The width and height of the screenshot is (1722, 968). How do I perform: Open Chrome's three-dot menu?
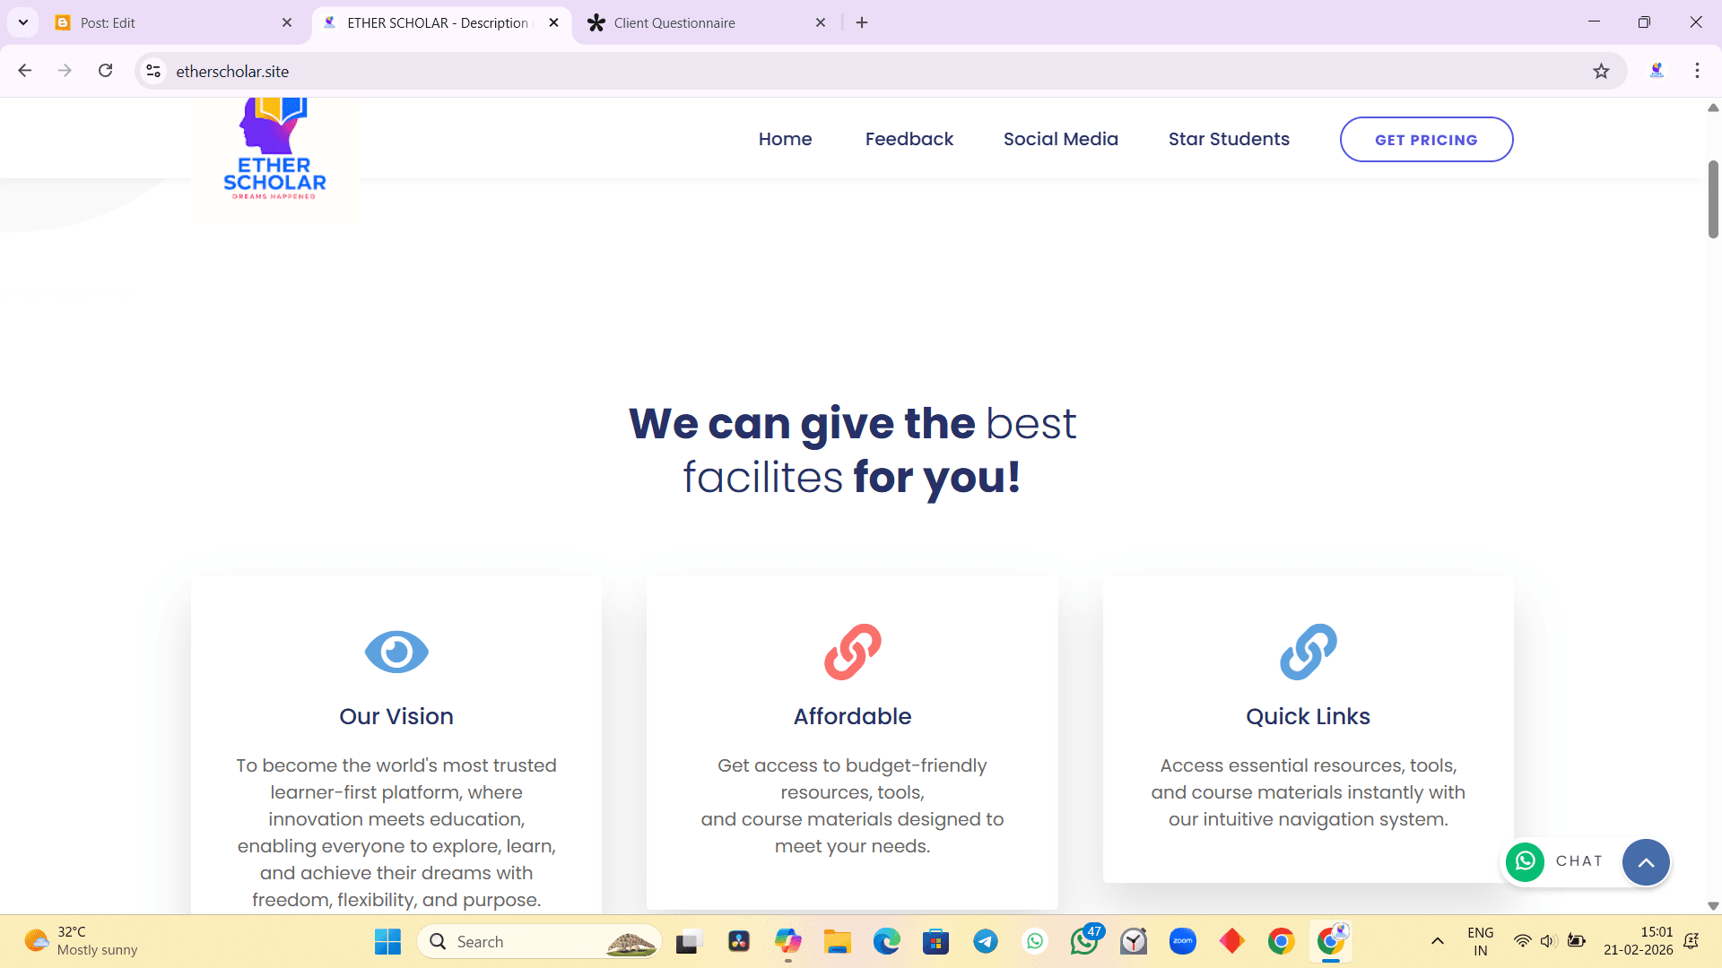click(1697, 71)
